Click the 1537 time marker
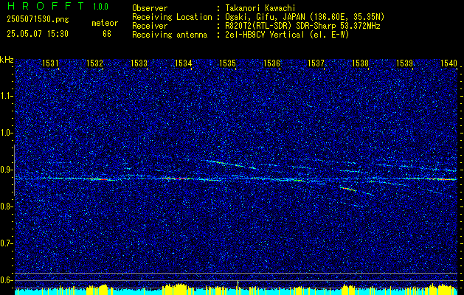This screenshot has width=464, height=295. (x=316, y=63)
